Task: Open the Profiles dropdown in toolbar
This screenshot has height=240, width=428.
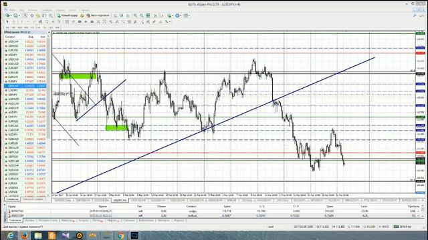Action: (16, 15)
